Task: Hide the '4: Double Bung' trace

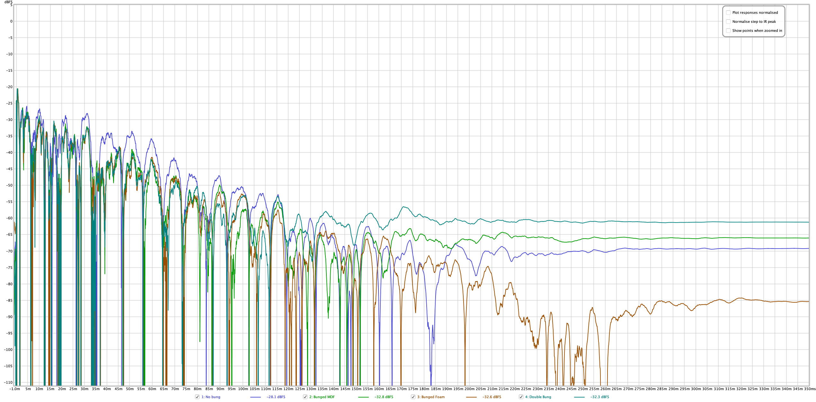Action: pyautogui.click(x=521, y=397)
